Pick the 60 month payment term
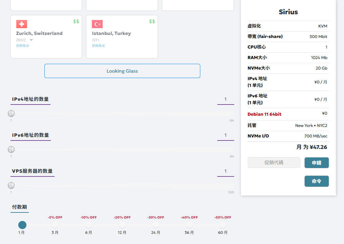Screen dimensions: 344x244 pos(223,225)
